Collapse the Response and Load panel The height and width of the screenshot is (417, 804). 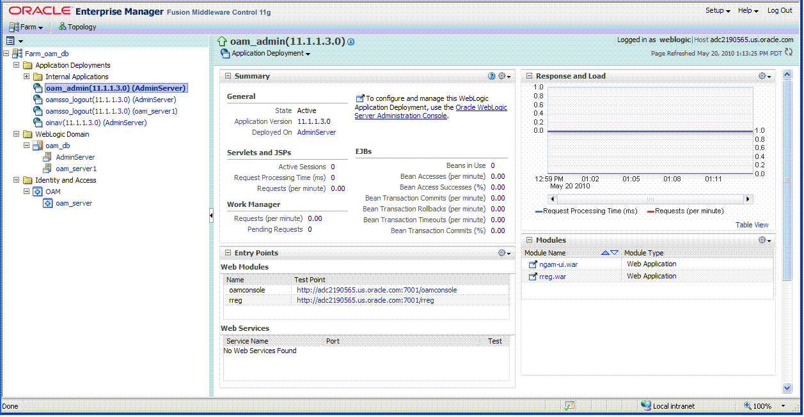pyautogui.click(x=529, y=76)
